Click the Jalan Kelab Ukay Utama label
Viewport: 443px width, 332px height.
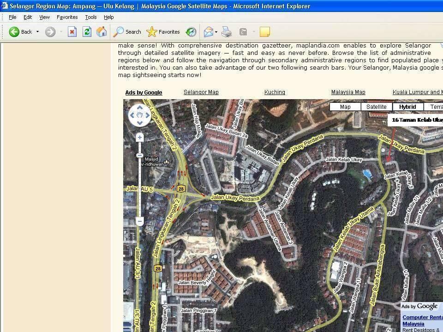(353, 228)
